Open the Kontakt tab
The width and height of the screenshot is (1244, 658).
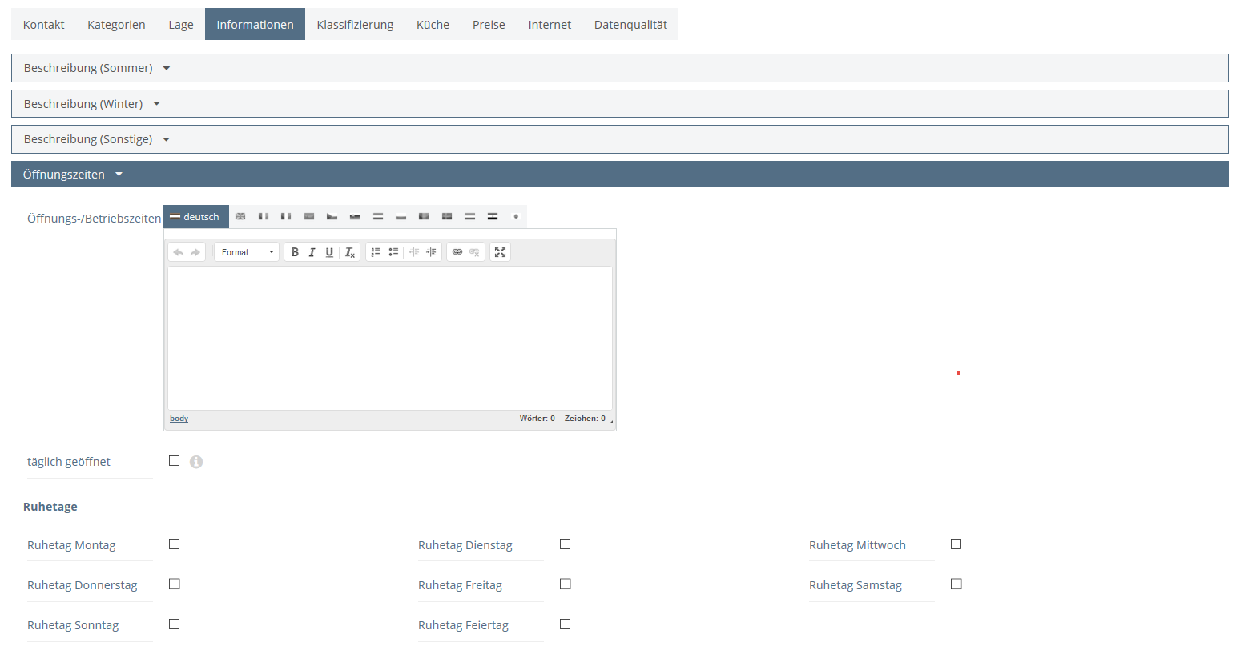tap(43, 25)
